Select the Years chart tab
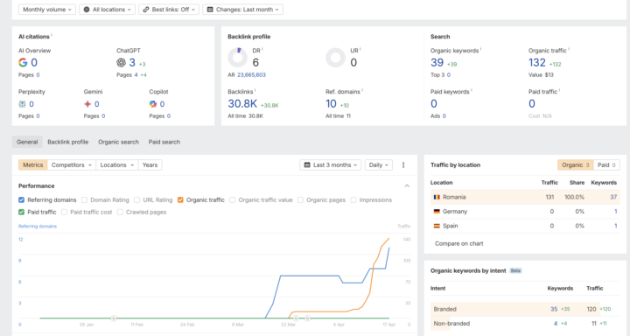The height and width of the screenshot is (336, 630). (x=150, y=164)
